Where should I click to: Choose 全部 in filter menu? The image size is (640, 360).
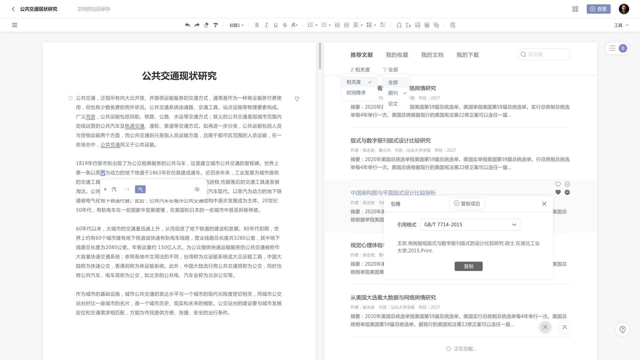pyautogui.click(x=396, y=82)
